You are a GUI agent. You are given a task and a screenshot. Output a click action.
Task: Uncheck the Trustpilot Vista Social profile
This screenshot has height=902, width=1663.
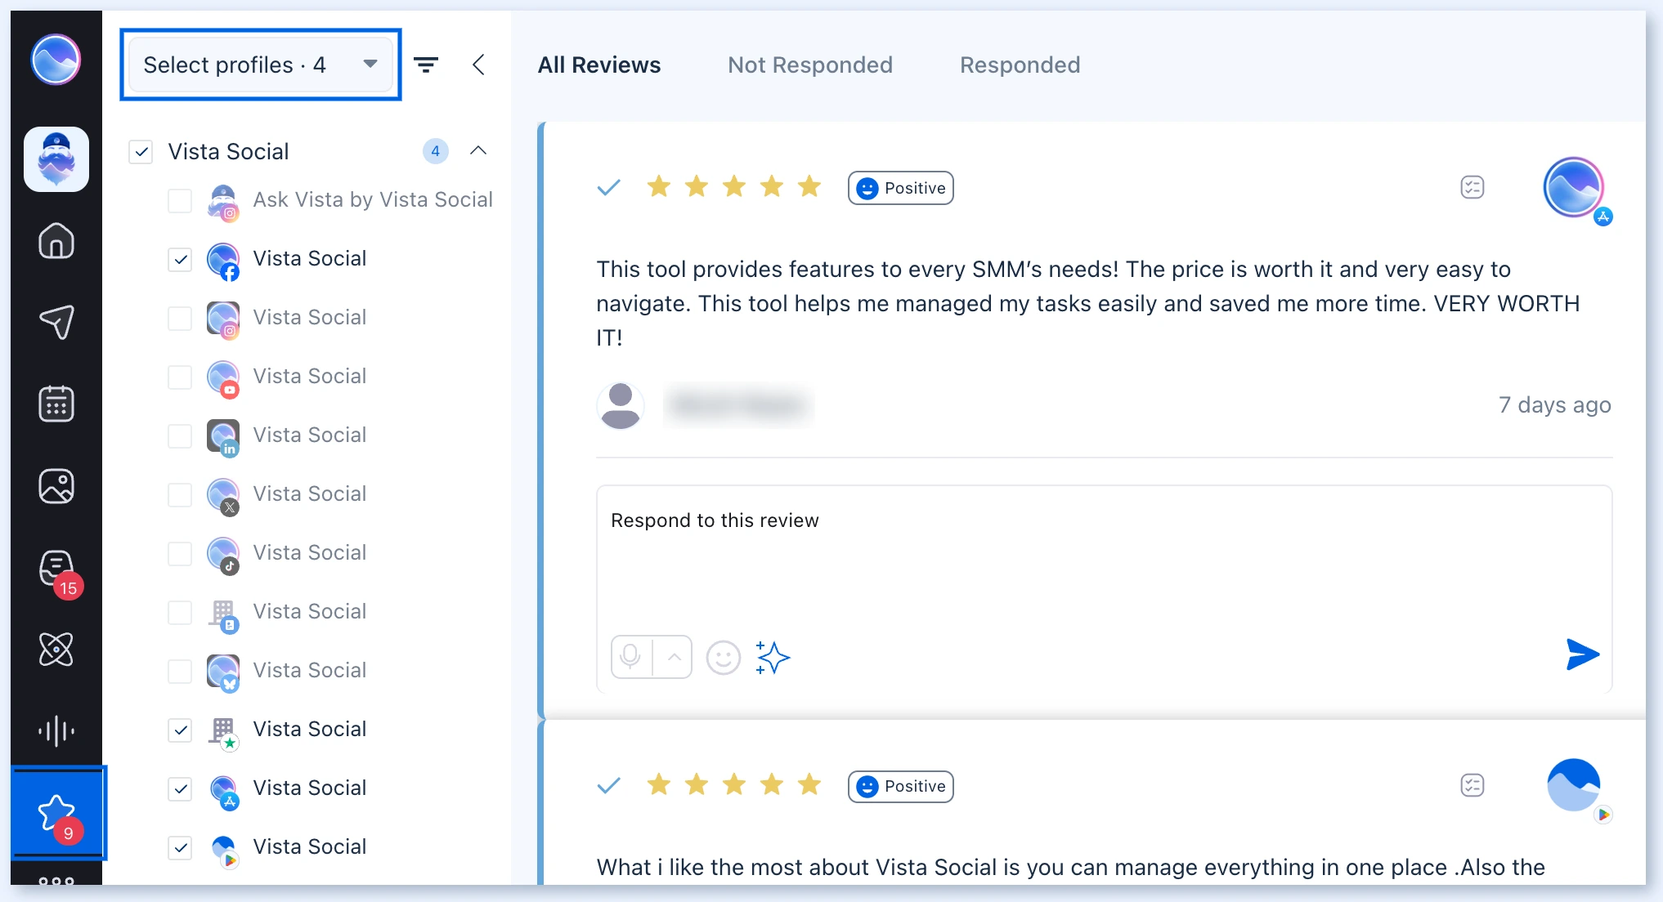tap(180, 730)
